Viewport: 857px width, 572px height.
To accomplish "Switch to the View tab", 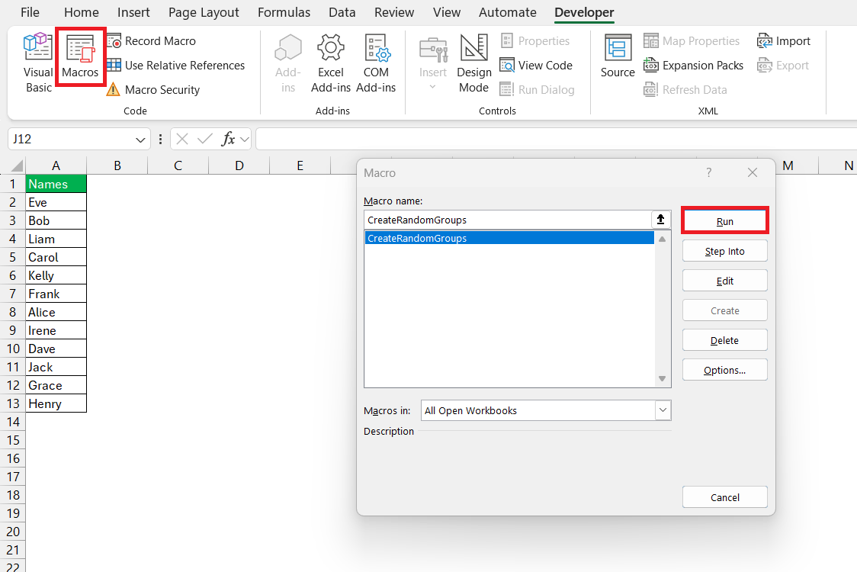I will pos(447,12).
